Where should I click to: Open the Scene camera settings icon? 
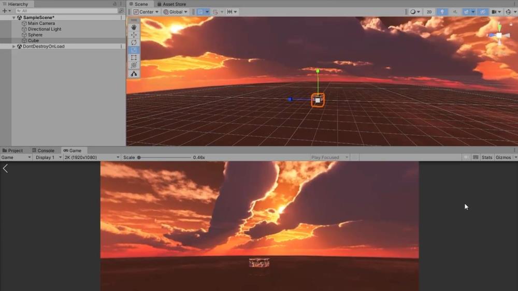[495, 12]
